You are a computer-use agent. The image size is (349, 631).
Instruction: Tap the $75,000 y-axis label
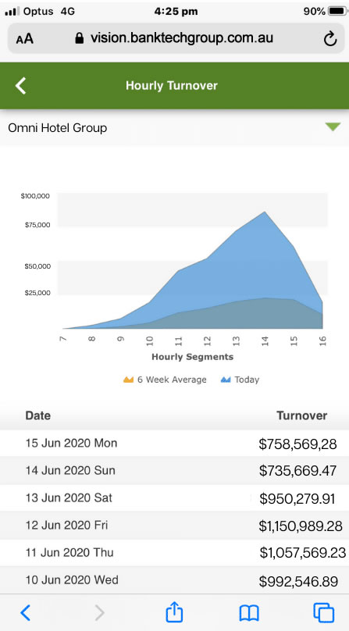pyautogui.click(x=37, y=225)
